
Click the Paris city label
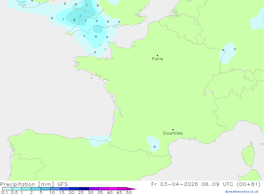[157, 59]
